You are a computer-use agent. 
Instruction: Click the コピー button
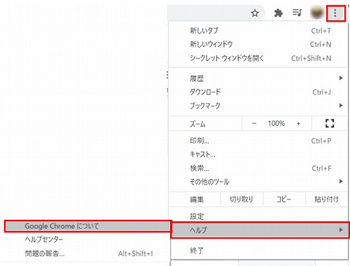pos(284,199)
